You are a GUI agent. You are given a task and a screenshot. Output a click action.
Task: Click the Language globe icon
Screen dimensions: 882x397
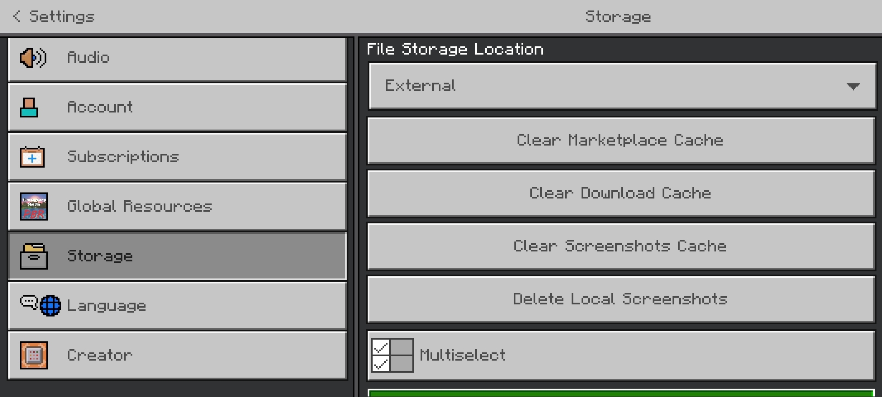(50, 305)
